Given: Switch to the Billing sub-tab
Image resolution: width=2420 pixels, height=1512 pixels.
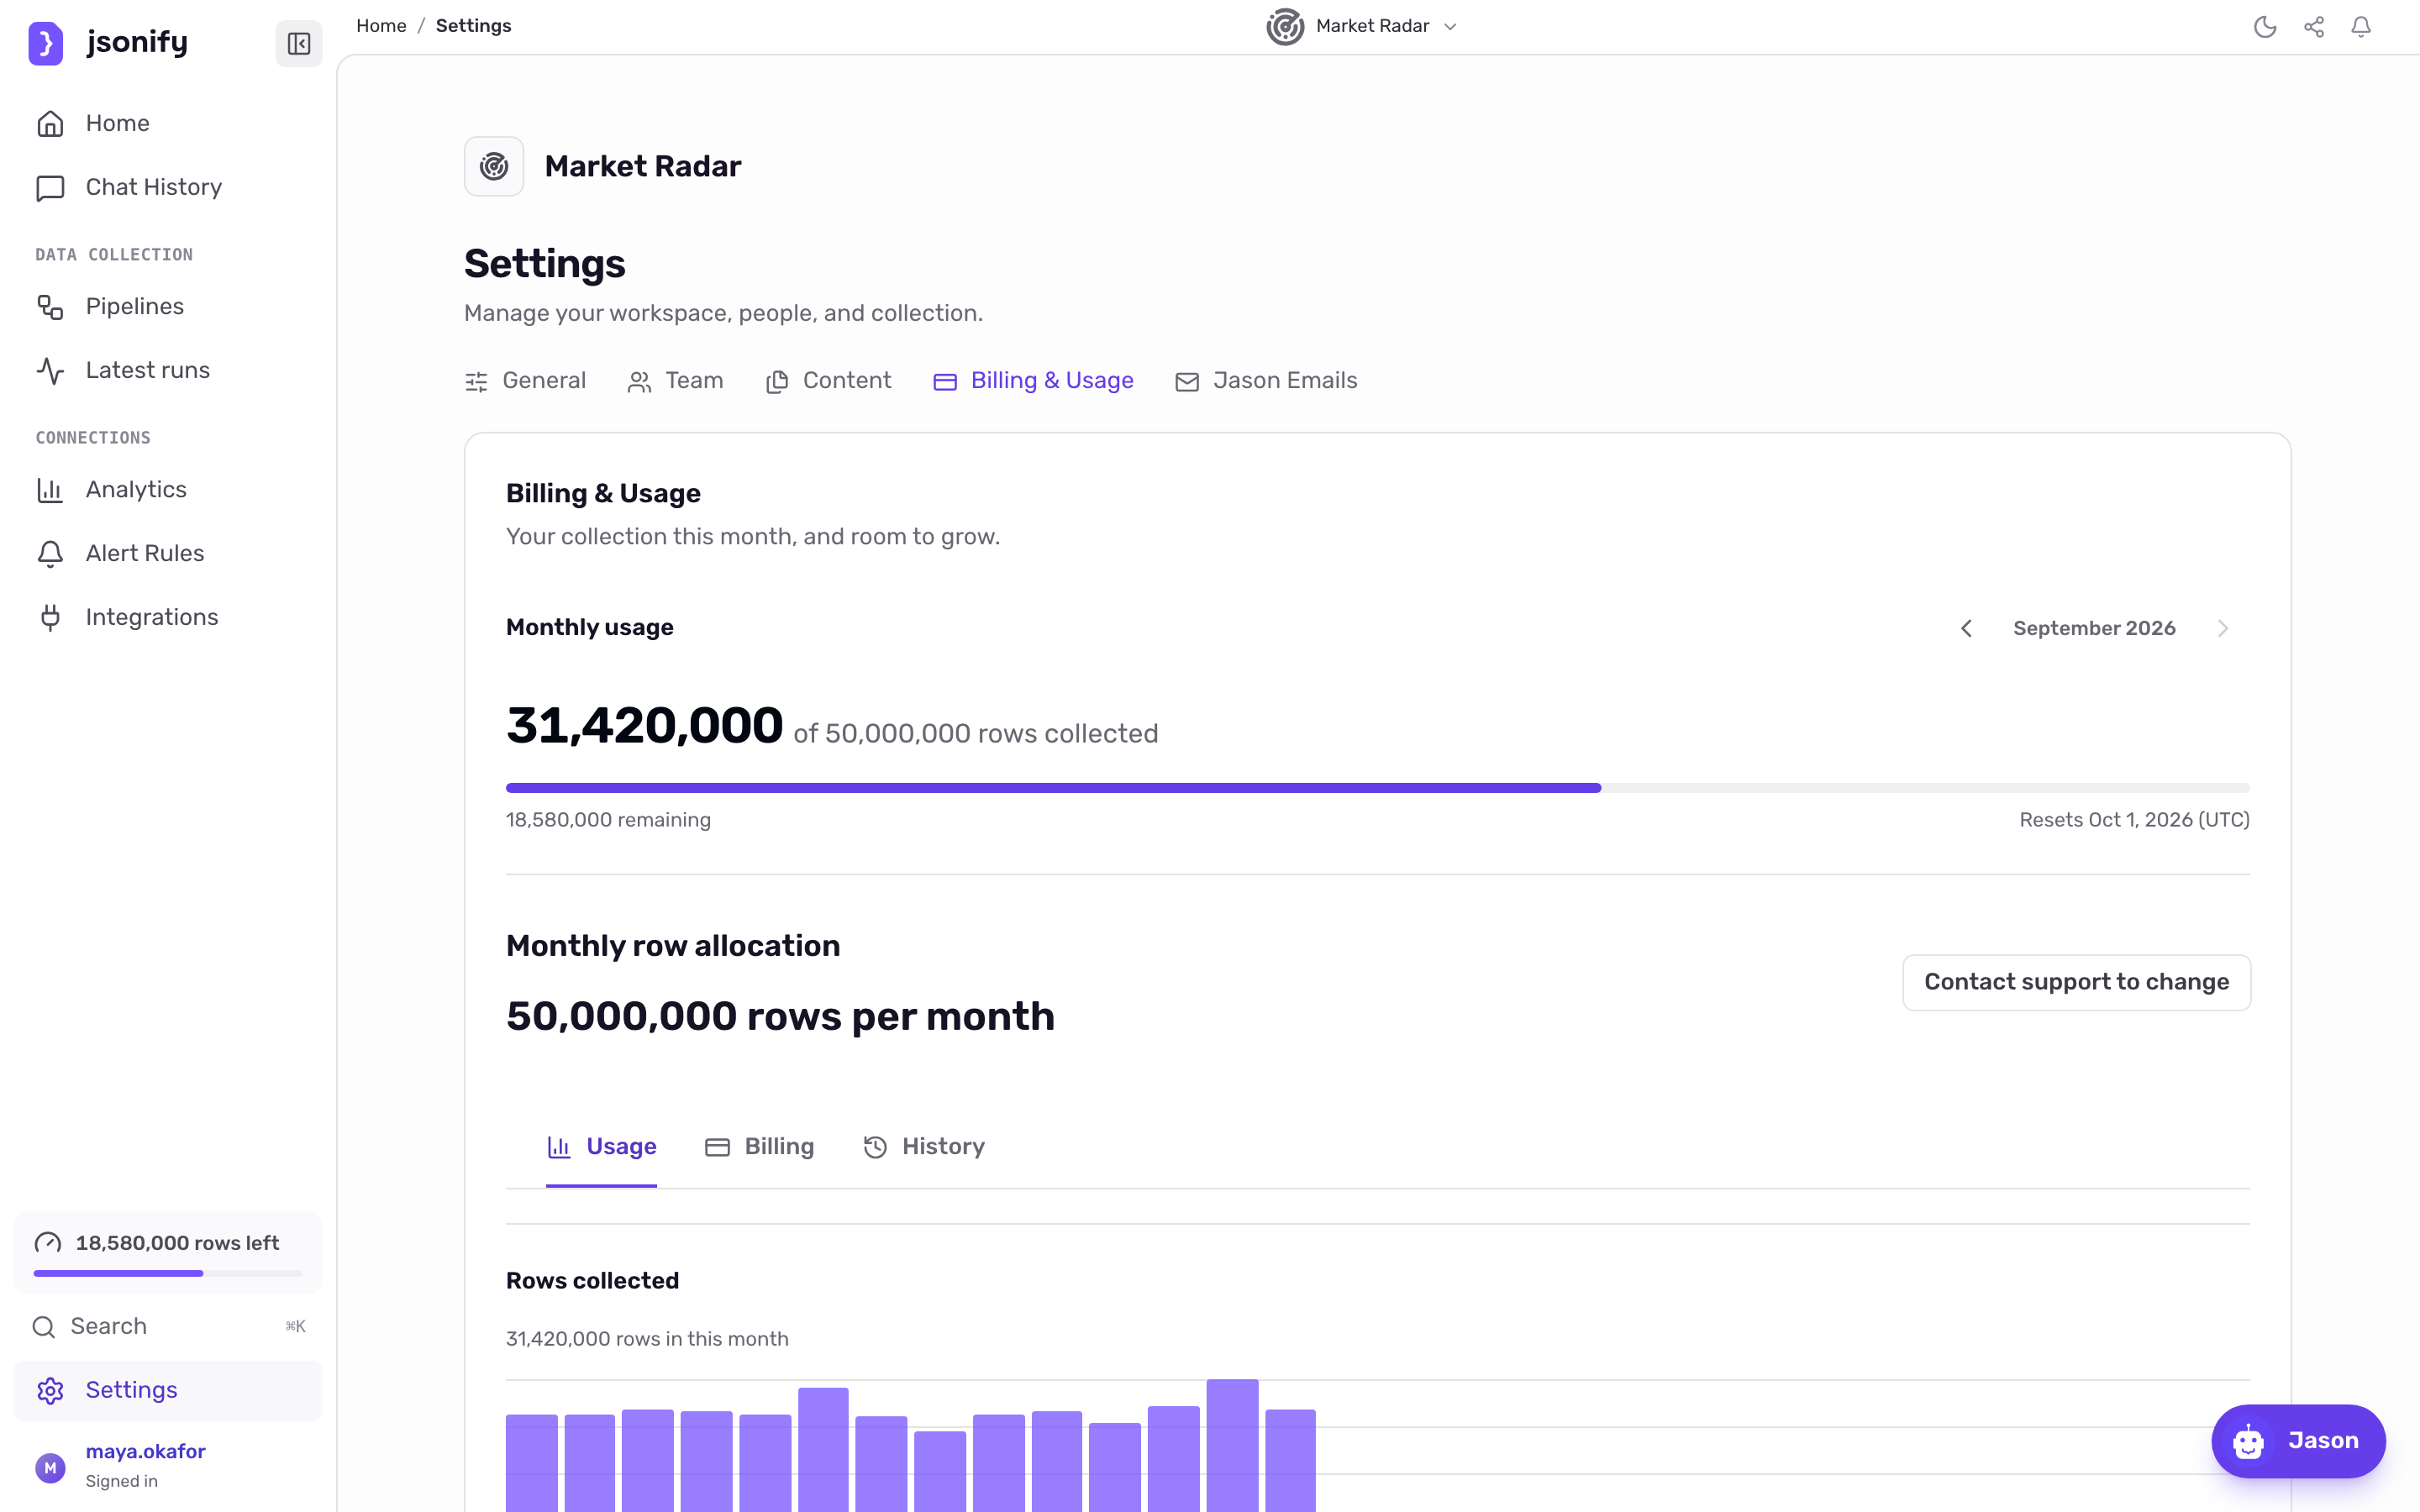Looking at the screenshot, I should 760,1147.
